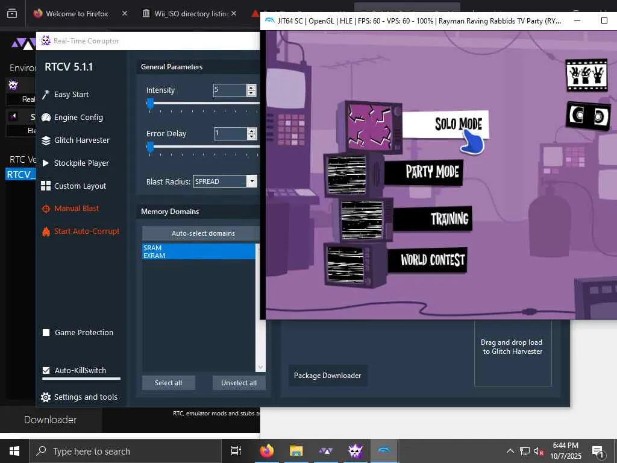The width and height of the screenshot is (617, 463).
Task: Click rabbids film strip icon in game
Action: [586, 75]
